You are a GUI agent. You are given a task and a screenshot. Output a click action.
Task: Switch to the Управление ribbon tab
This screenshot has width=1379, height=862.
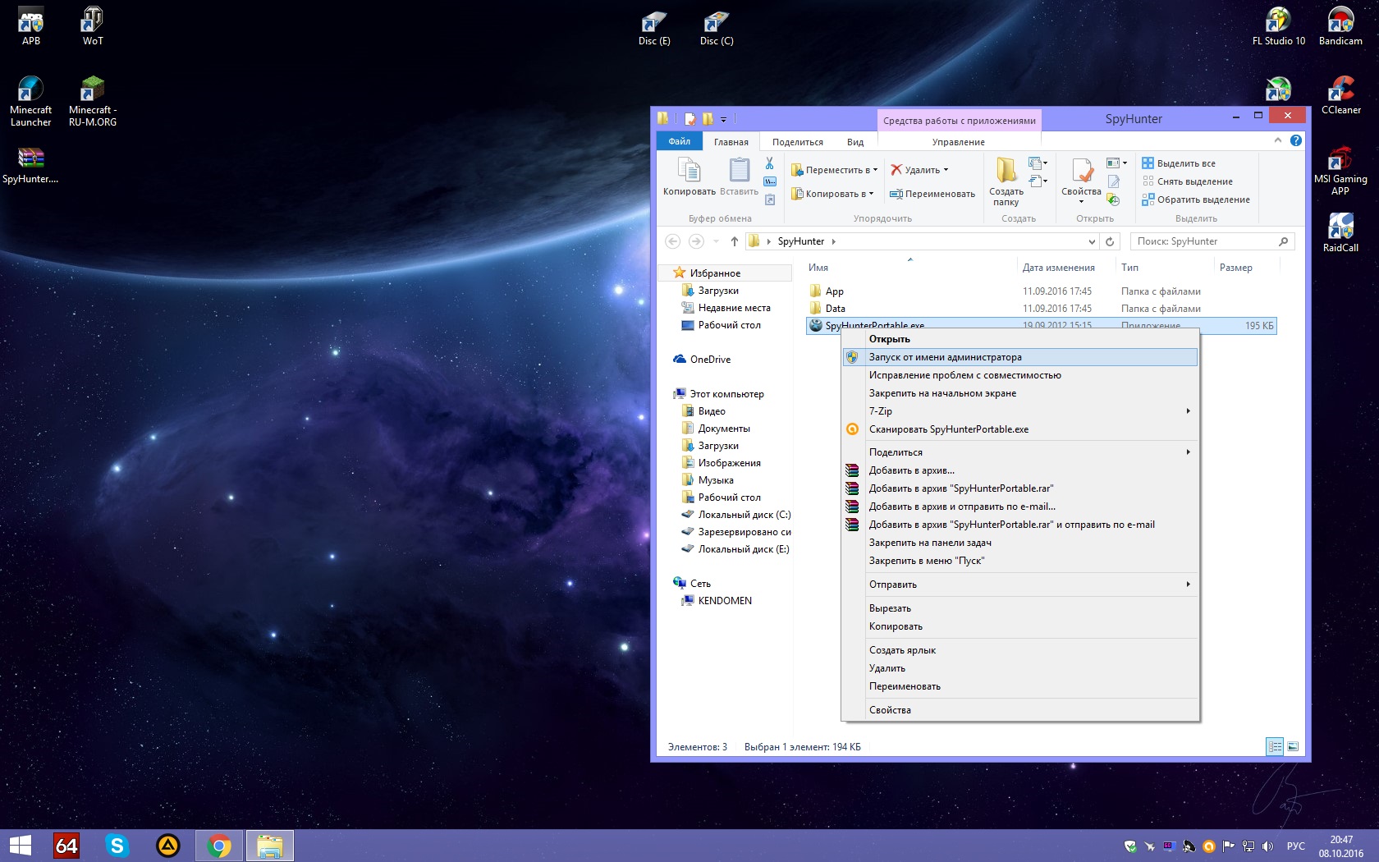pyautogui.click(x=959, y=142)
